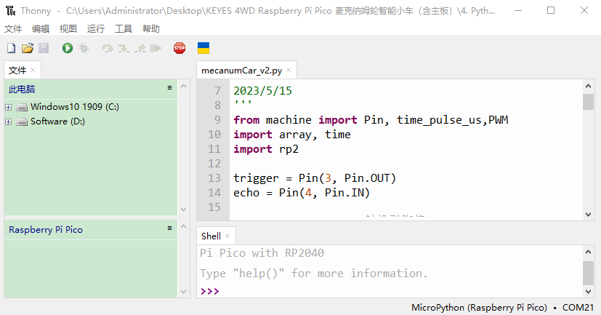Click 'Type "help()" for more information.' text
Image resolution: width=601 pixels, height=315 pixels.
click(313, 274)
